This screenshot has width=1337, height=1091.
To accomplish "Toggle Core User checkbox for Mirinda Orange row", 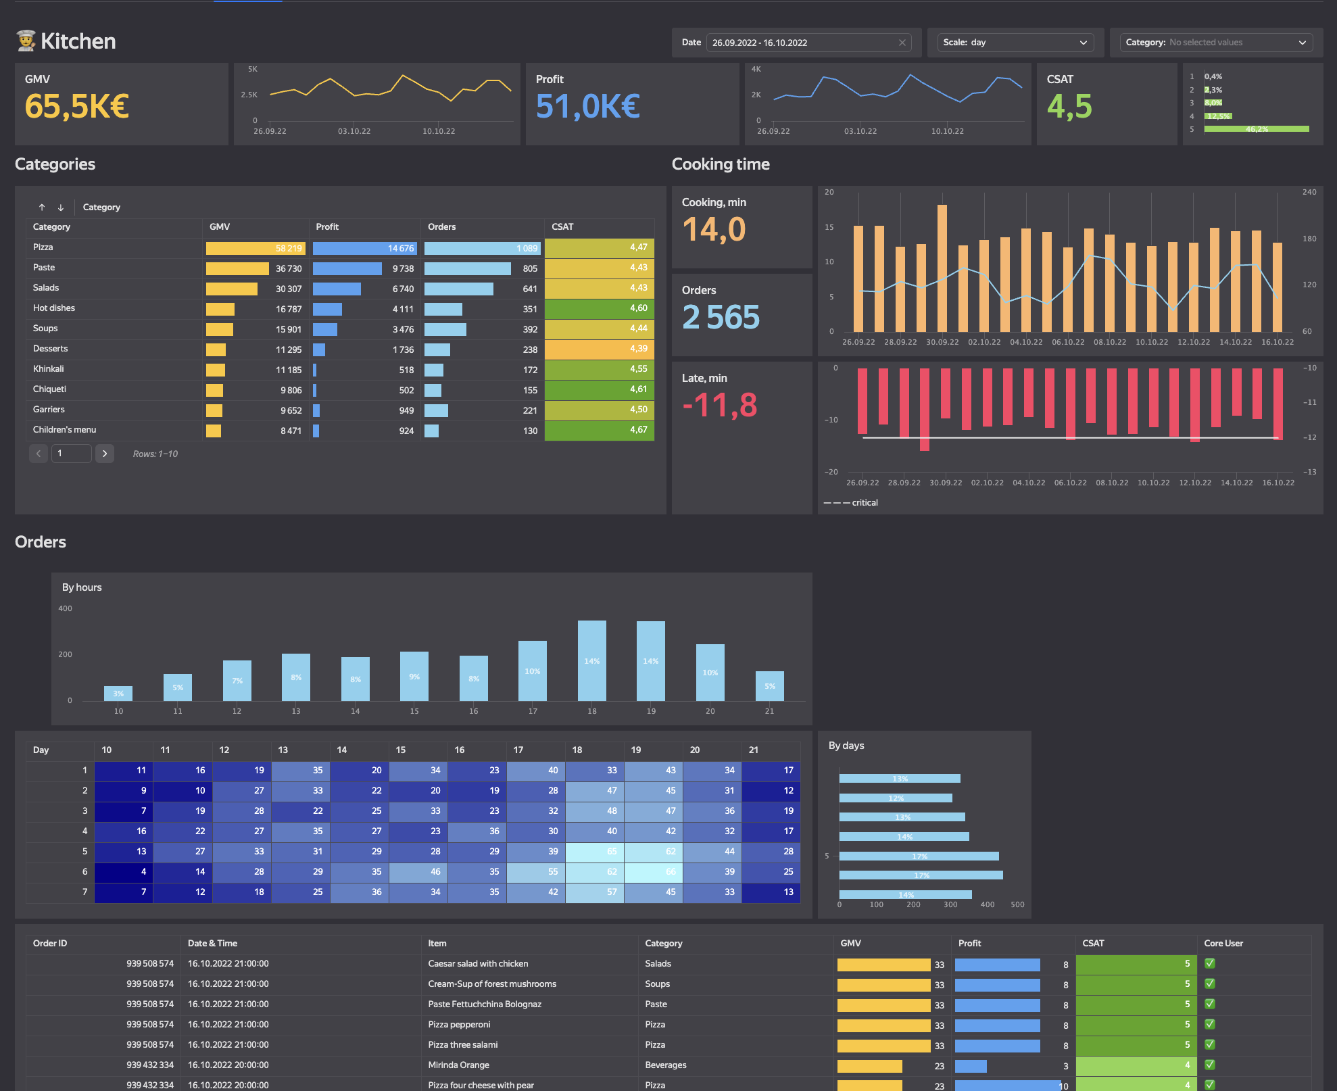I will [1210, 1065].
